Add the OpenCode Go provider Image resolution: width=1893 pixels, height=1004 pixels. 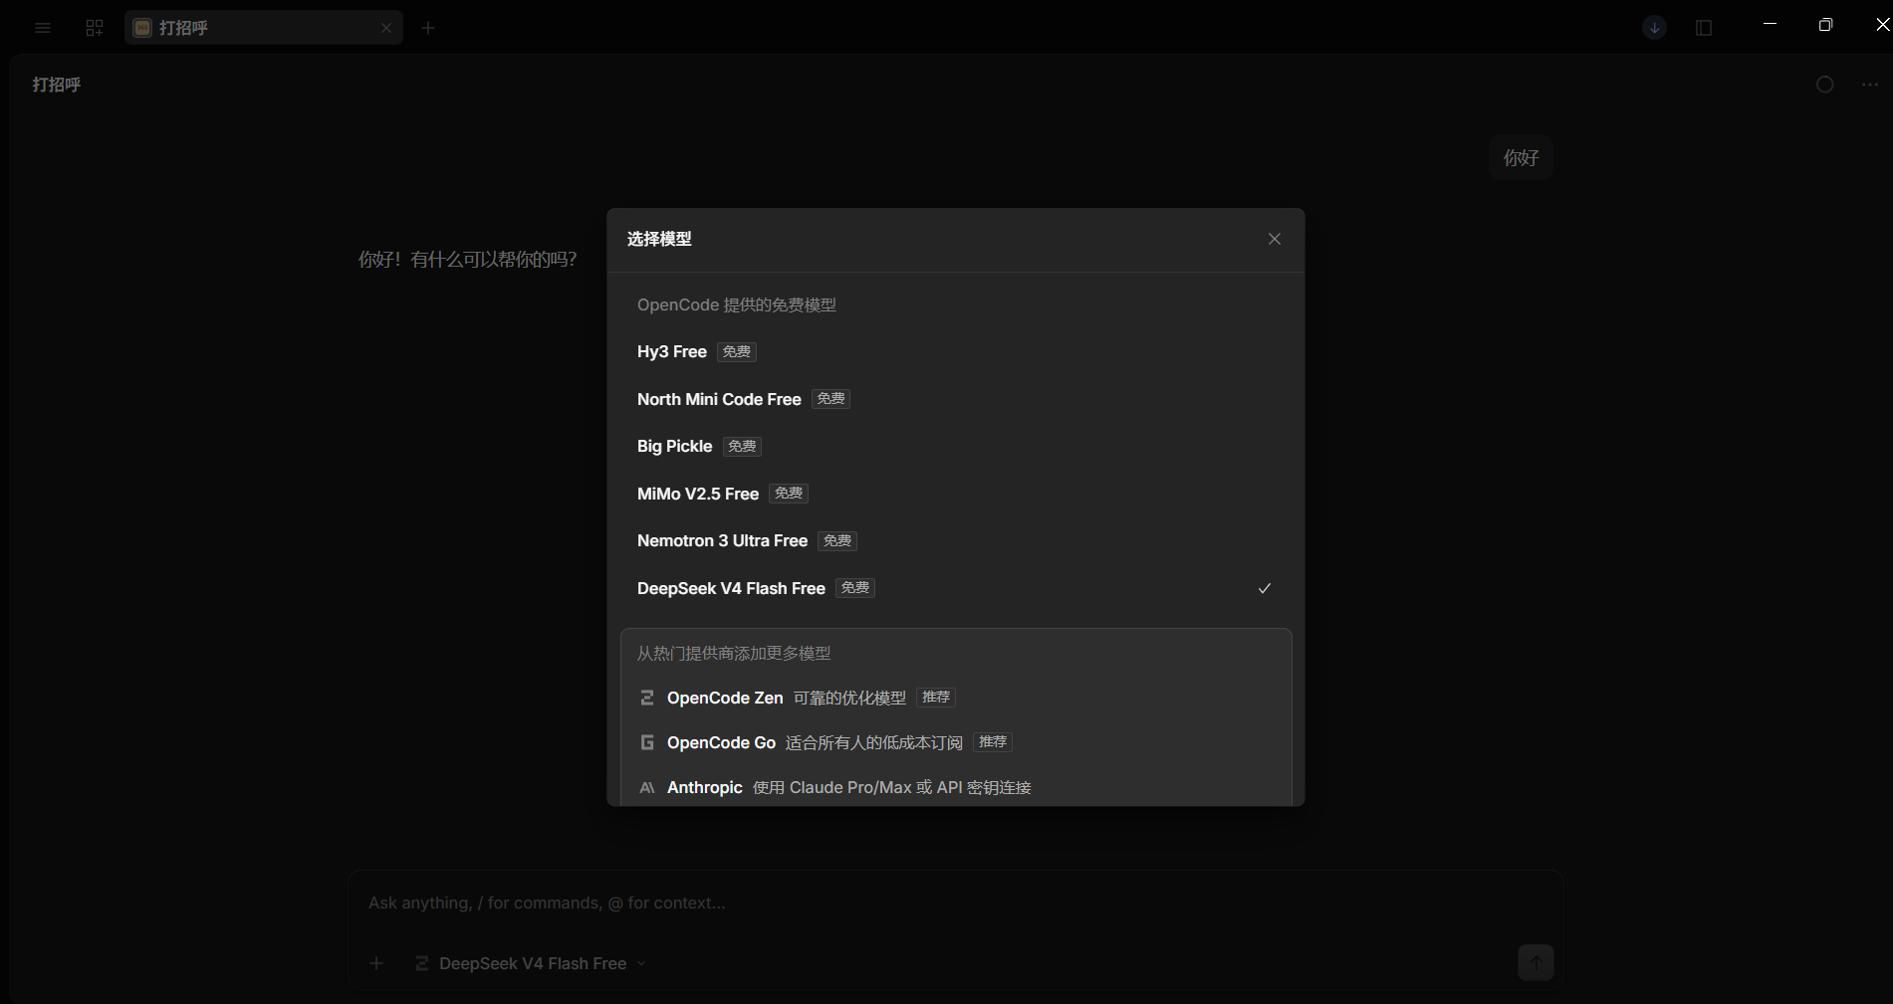955,742
